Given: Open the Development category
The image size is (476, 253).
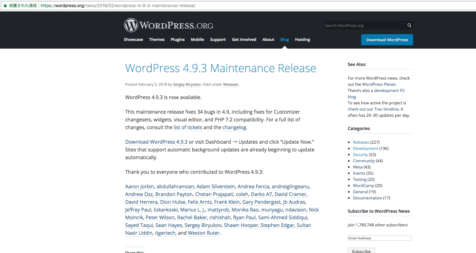Looking at the screenshot, I should [365, 148].
